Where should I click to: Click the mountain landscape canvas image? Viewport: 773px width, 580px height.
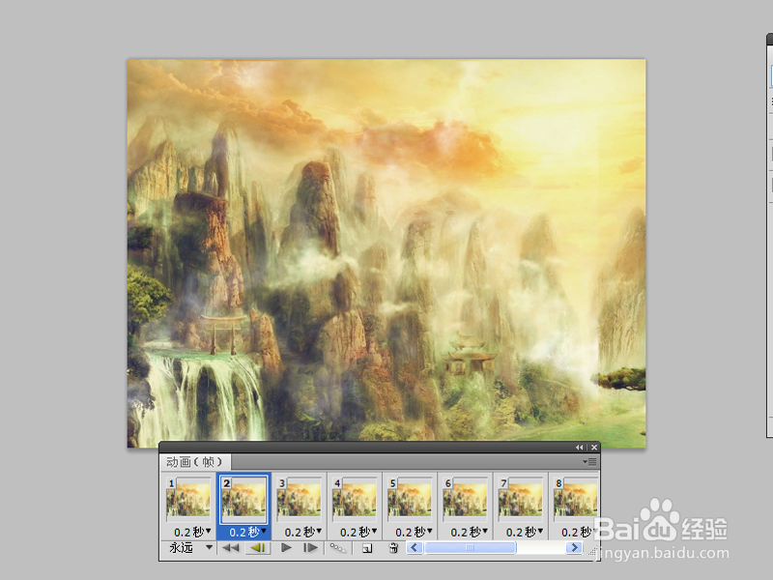(386, 252)
